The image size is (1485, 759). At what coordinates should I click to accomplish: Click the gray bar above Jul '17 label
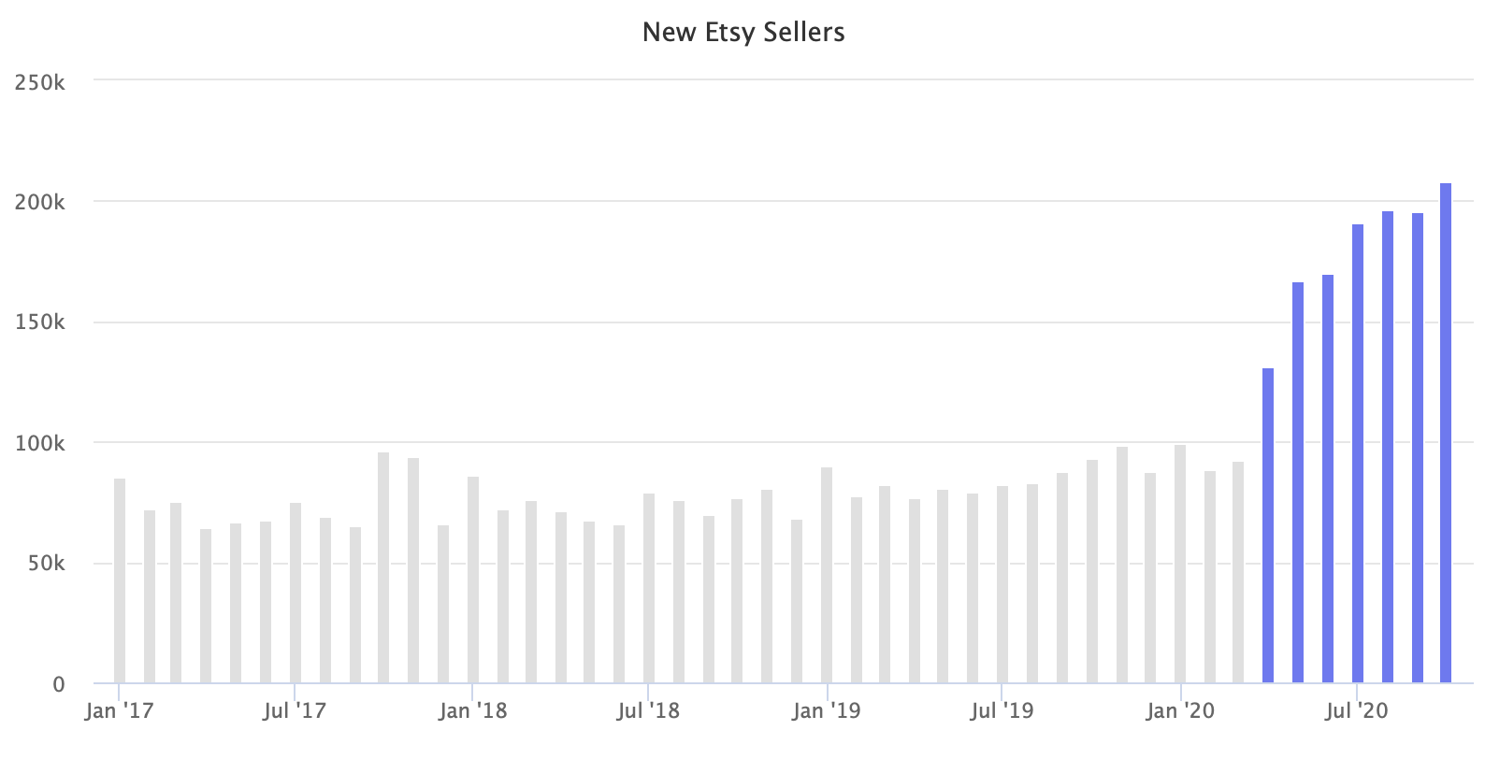(x=296, y=593)
